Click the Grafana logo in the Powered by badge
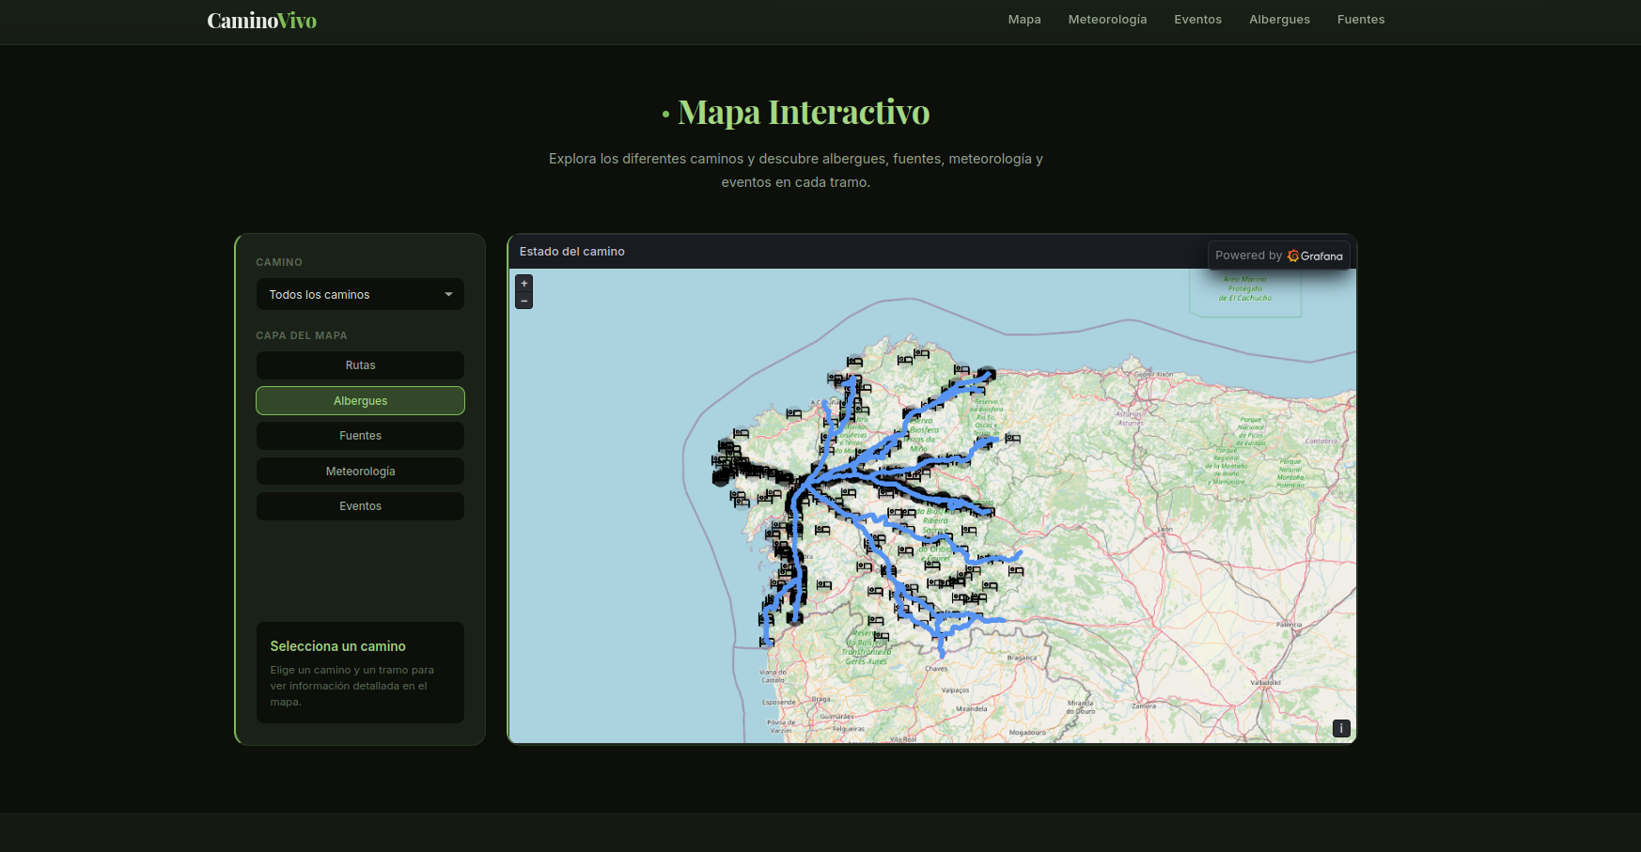The image size is (1641, 852). pos(1315,256)
